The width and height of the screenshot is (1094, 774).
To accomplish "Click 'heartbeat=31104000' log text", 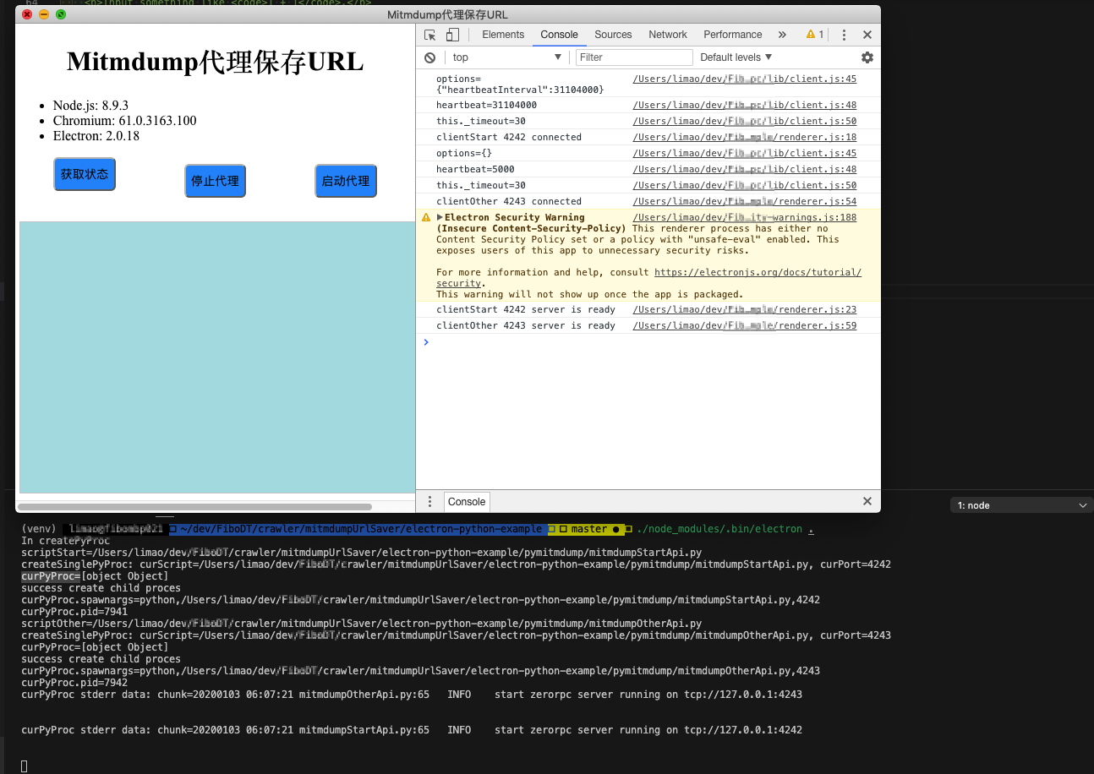I will pyautogui.click(x=486, y=105).
